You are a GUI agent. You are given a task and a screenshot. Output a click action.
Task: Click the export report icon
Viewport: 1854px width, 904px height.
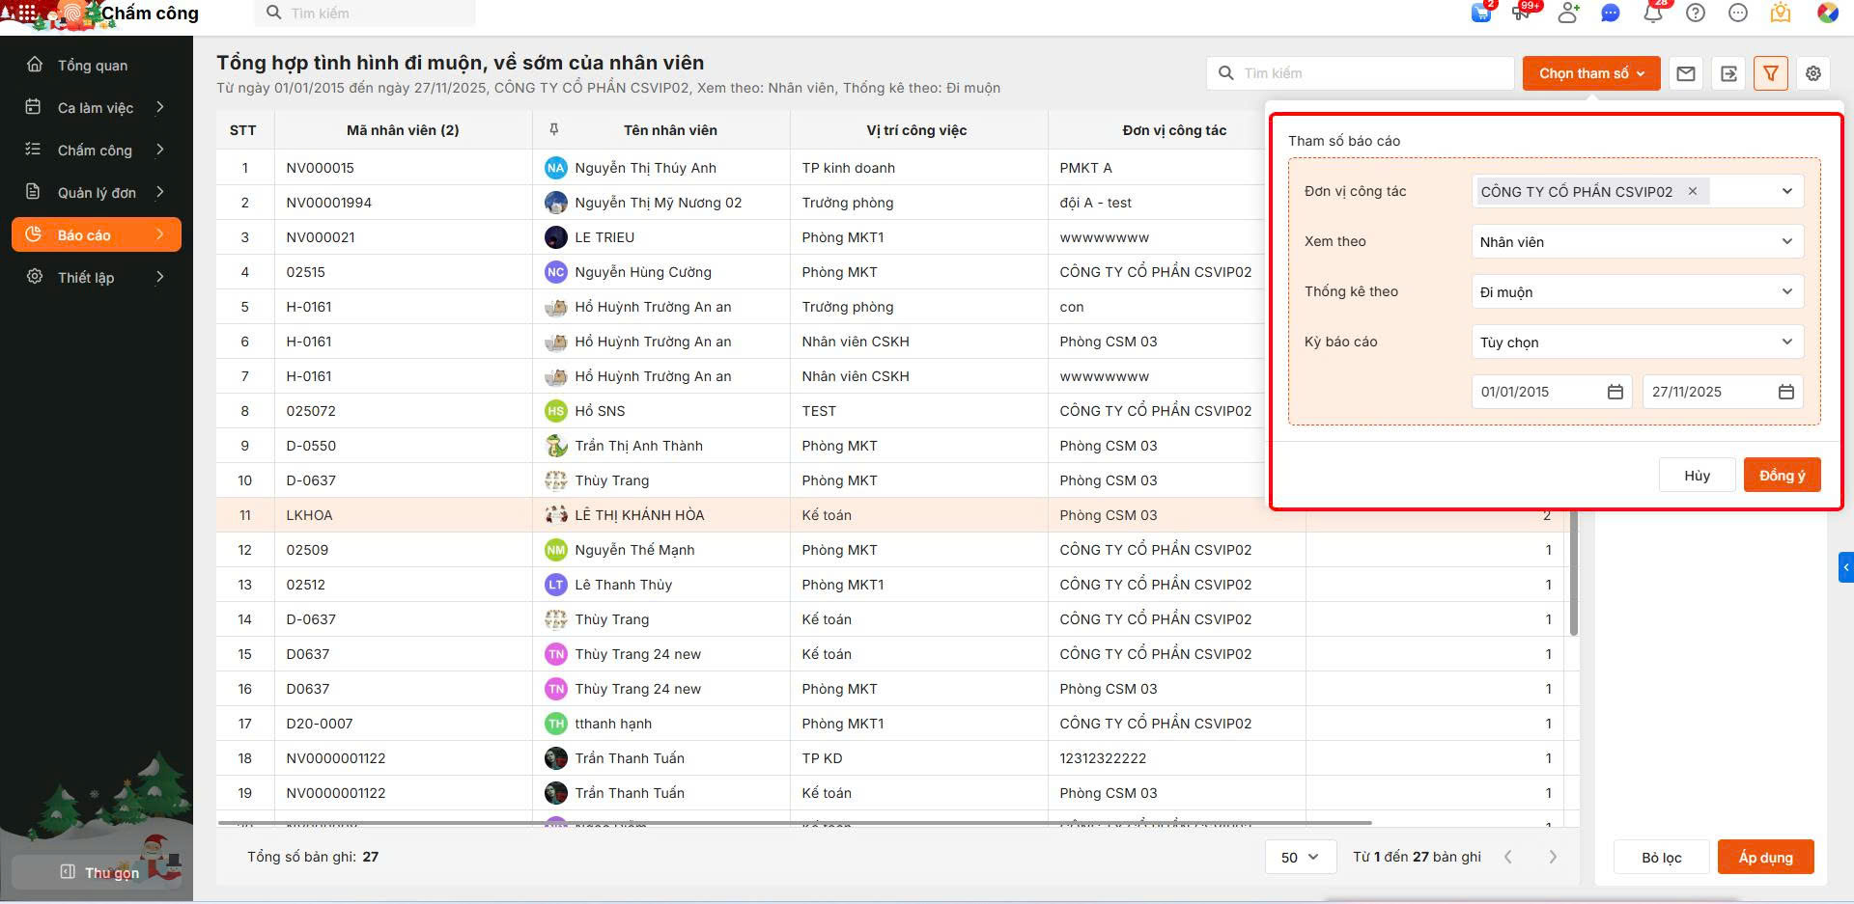[1728, 73]
